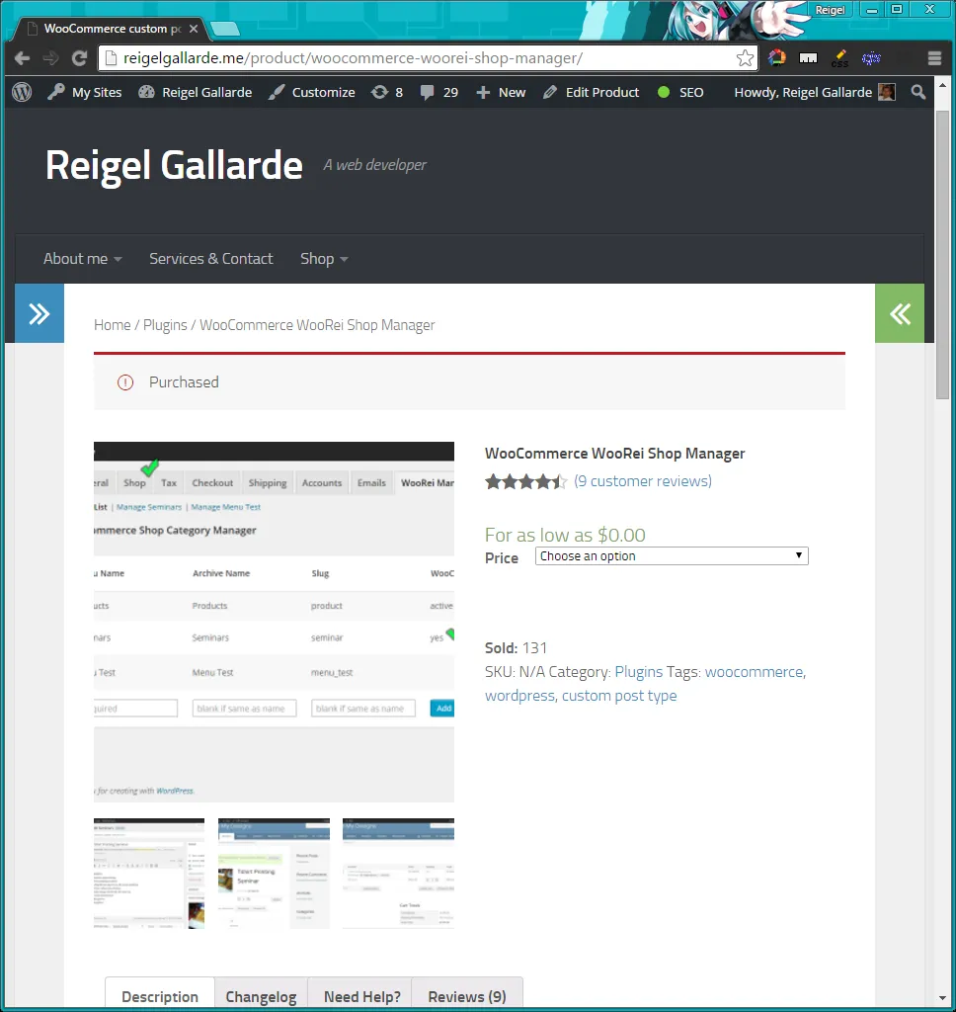This screenshot has width=956, height=1012.
Task: Expand left sidebar with blue double-arrow
Action: click(40, 313)
